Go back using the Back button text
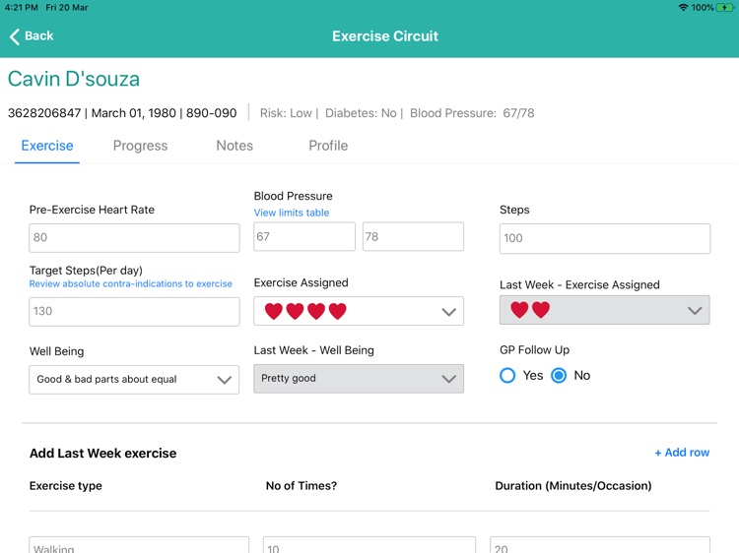 tap(39, 35)
